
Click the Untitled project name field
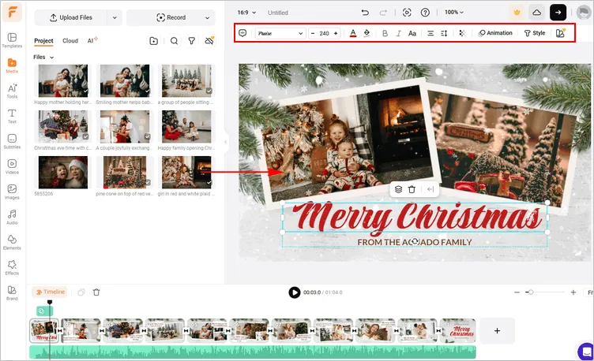(x=278, y=13)
